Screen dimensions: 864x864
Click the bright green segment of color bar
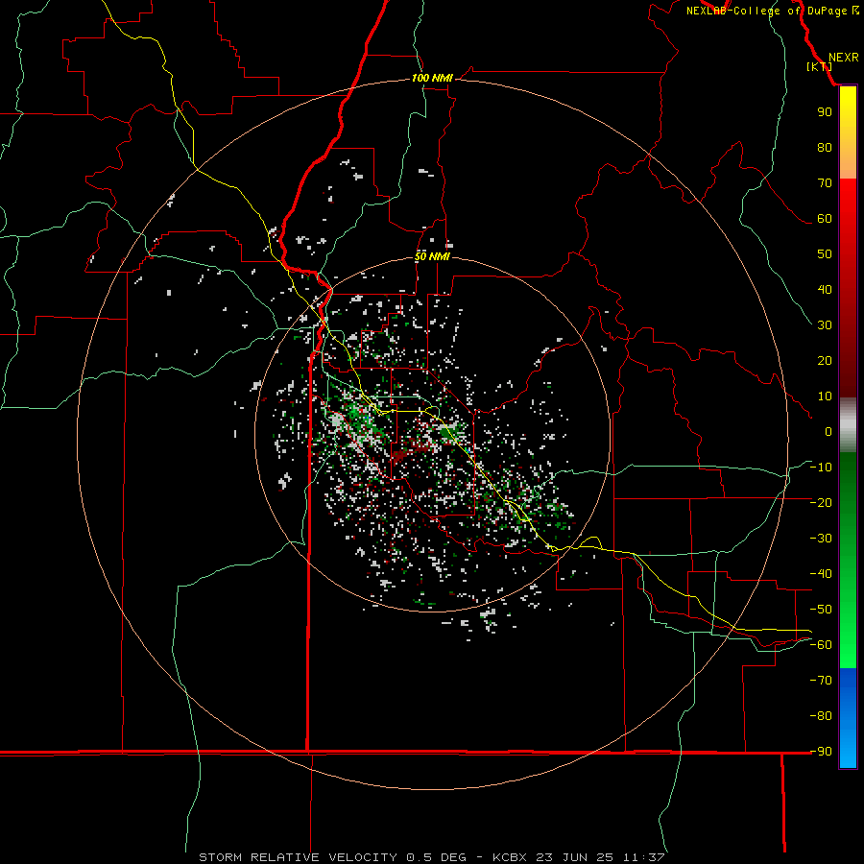(x=848, y=634)
